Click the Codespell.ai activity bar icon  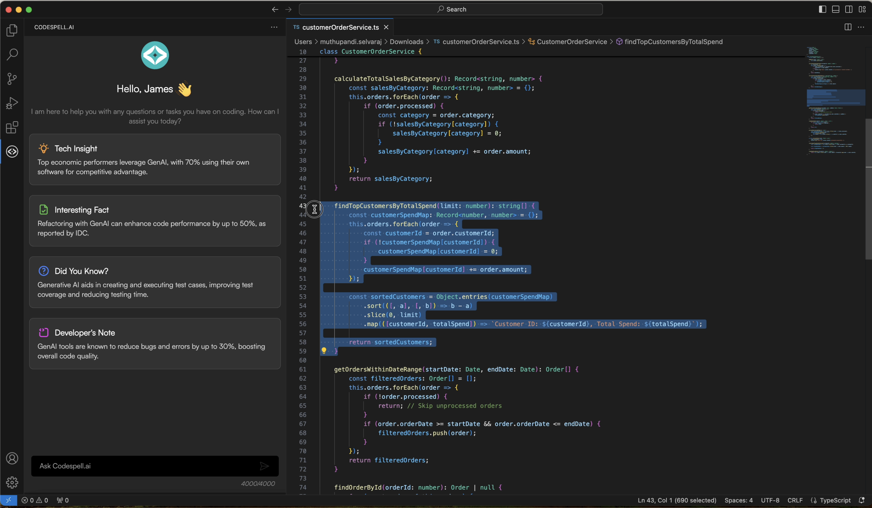[12, 151]
